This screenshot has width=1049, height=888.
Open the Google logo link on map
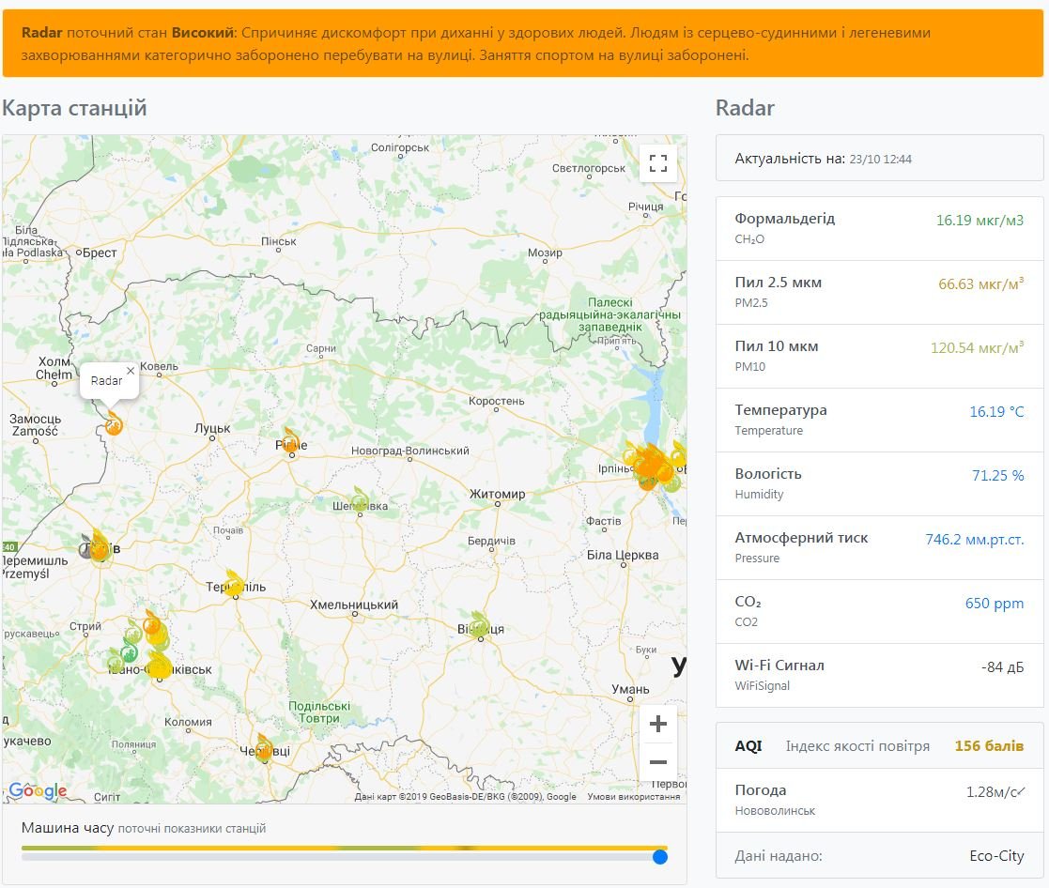tap(38, 791)
